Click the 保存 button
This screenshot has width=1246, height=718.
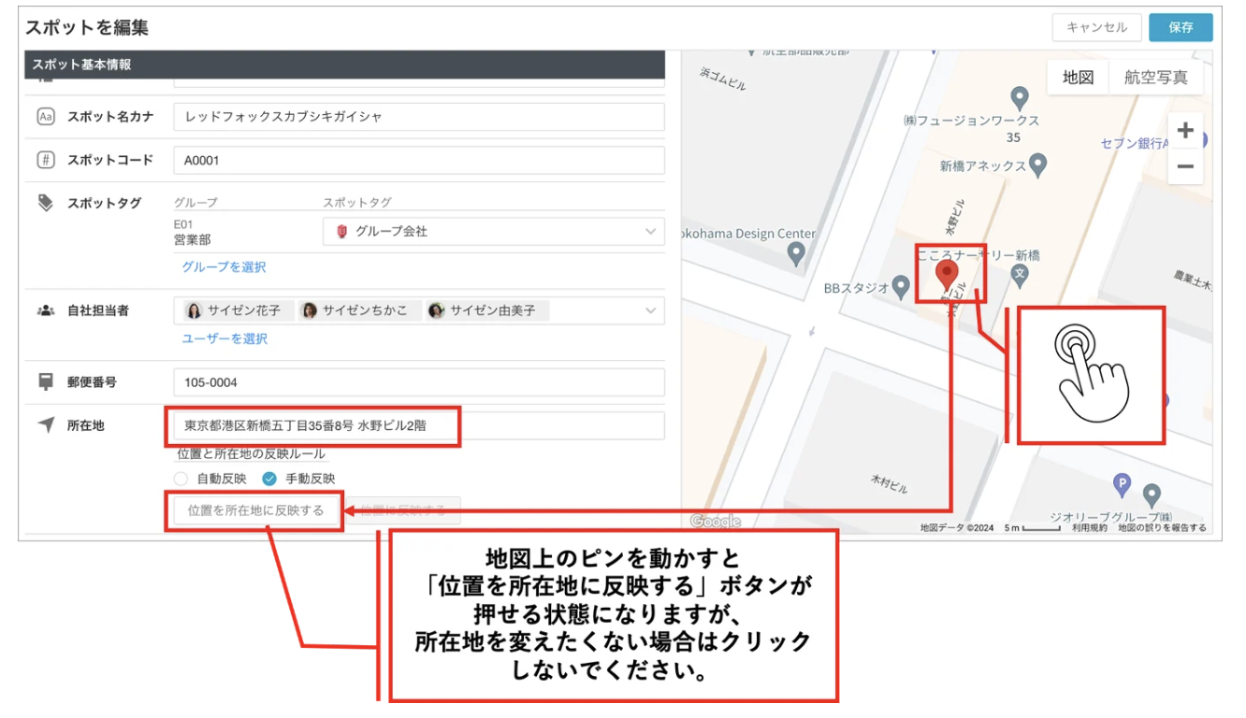click(1181, 27)
